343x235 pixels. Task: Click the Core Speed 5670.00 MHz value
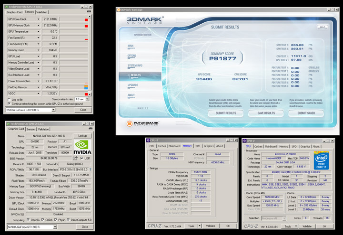(272, 197)
